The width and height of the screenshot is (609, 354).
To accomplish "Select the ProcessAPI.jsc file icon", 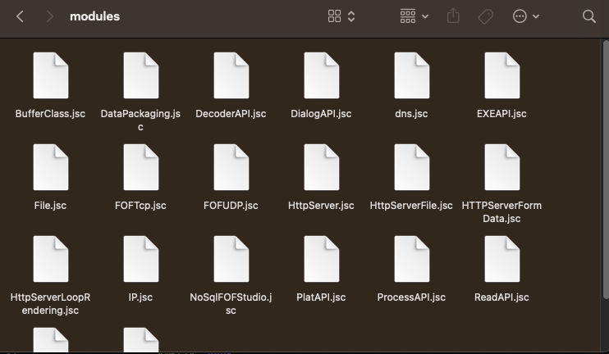I will 412,259.
